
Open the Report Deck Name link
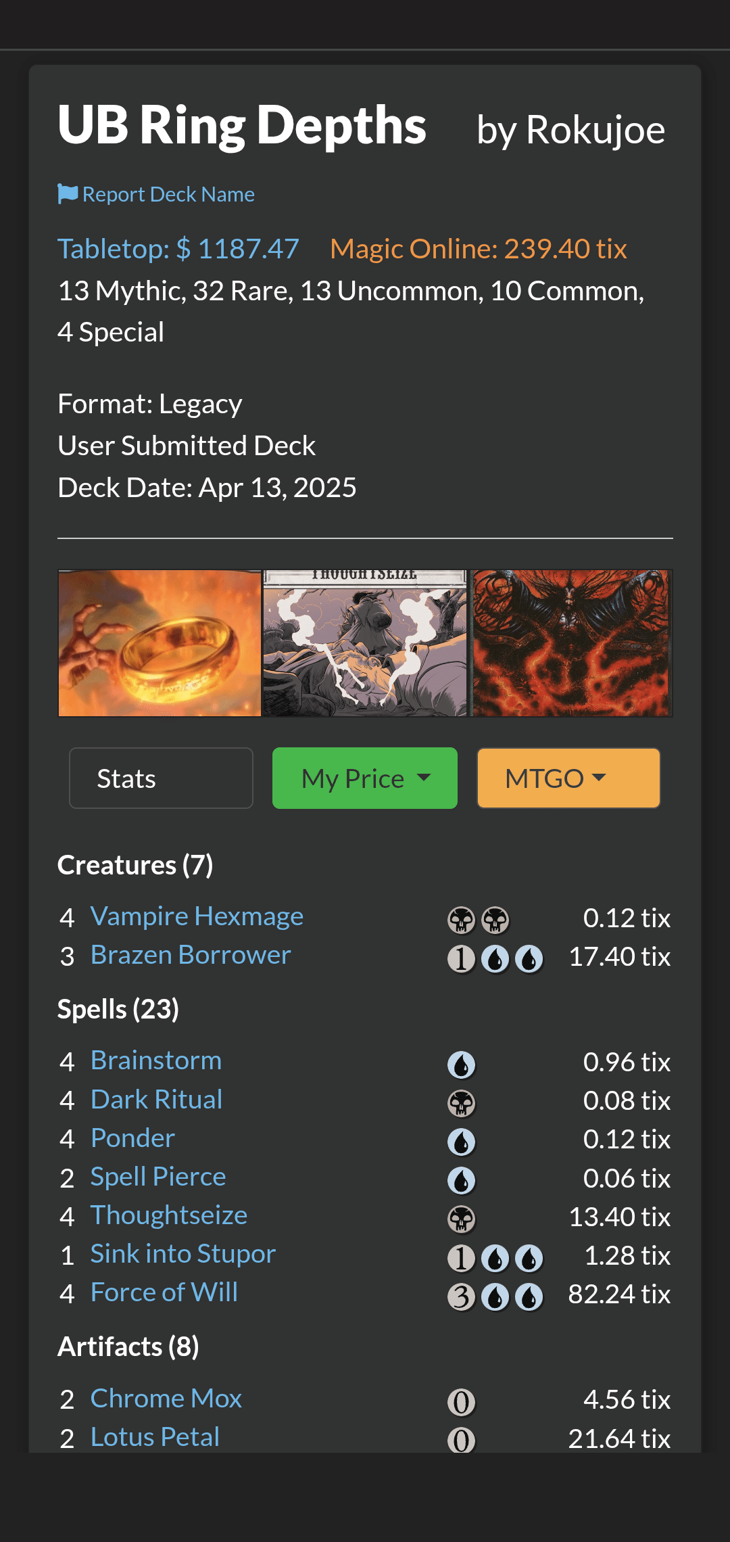168,195
